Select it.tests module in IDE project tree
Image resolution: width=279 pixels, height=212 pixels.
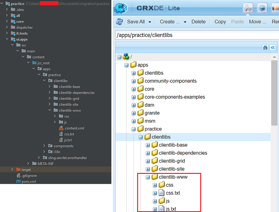22,33
